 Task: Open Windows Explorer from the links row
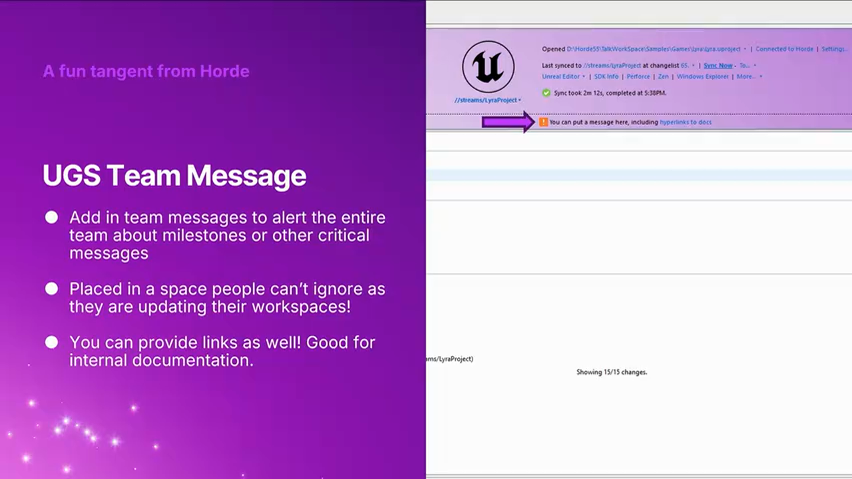(702, 77)
